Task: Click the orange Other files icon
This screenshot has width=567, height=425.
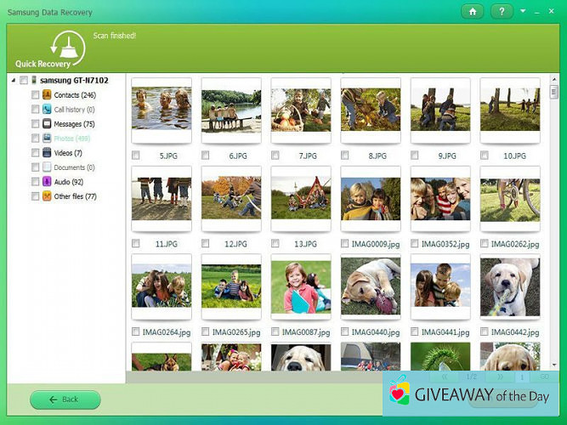Action: pyautogui.click(x=47, y=196)
